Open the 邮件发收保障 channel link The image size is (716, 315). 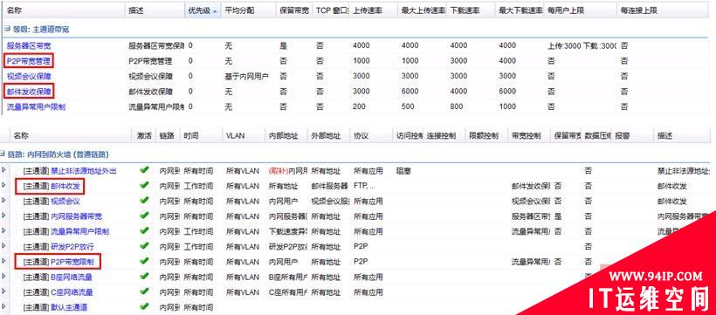(x=29, y=92)
